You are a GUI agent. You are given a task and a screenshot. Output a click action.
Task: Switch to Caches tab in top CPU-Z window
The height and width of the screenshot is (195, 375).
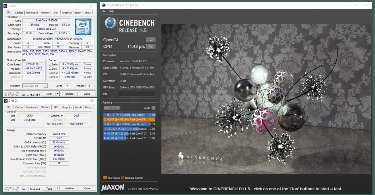19,13
